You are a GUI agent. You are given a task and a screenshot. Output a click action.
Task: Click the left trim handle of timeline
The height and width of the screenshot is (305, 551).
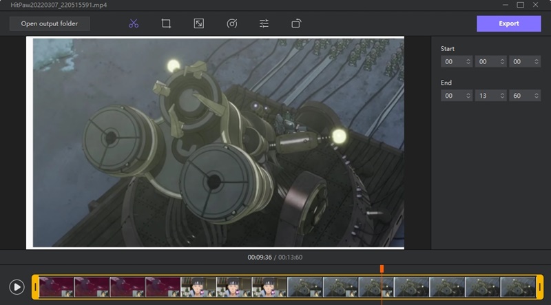(35, 287)
